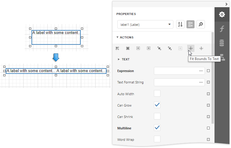Click the Text Format String input field

click(x=175, y=82)
